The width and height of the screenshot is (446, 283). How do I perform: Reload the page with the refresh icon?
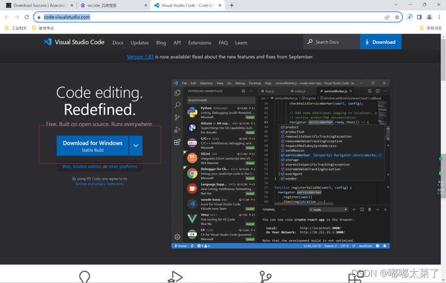point(27,17)
